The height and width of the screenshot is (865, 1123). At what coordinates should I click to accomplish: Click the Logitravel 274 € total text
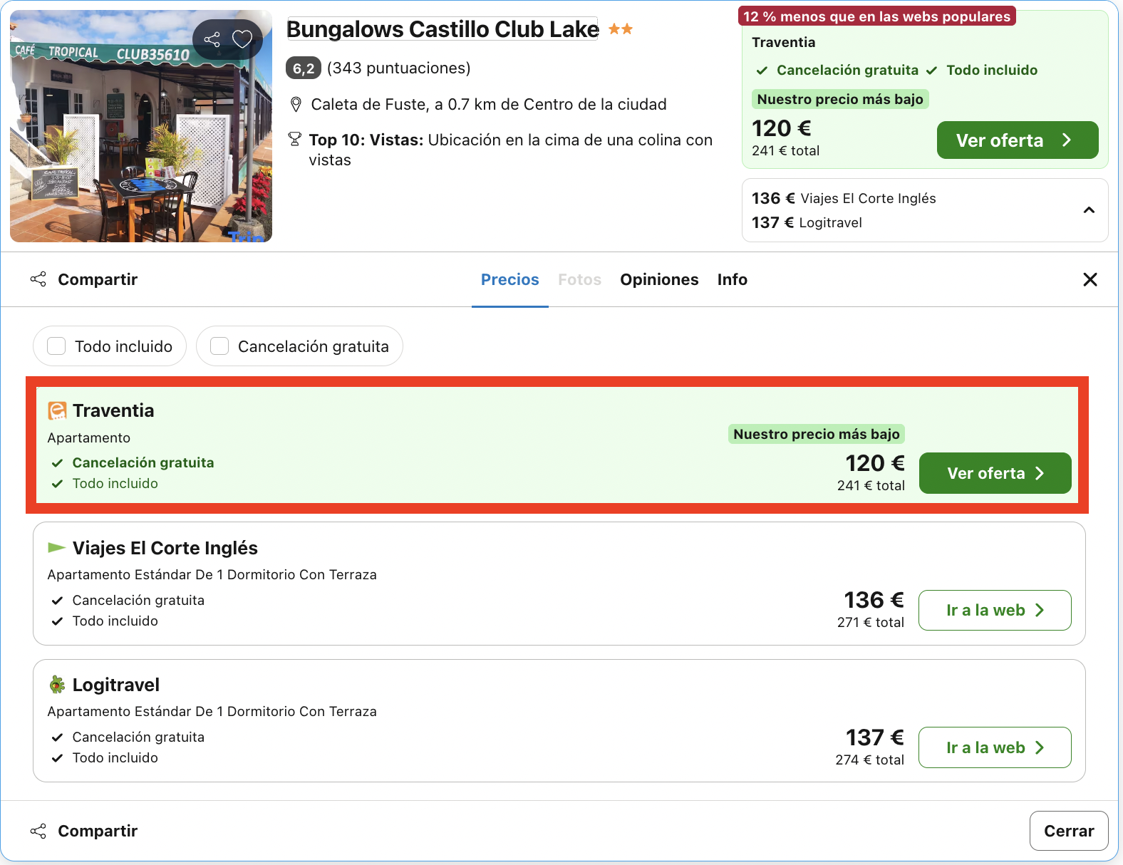click(870, 760)
